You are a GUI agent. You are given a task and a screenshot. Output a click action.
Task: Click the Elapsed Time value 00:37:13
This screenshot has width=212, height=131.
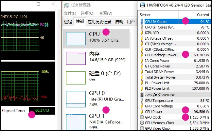pos(42,110)
